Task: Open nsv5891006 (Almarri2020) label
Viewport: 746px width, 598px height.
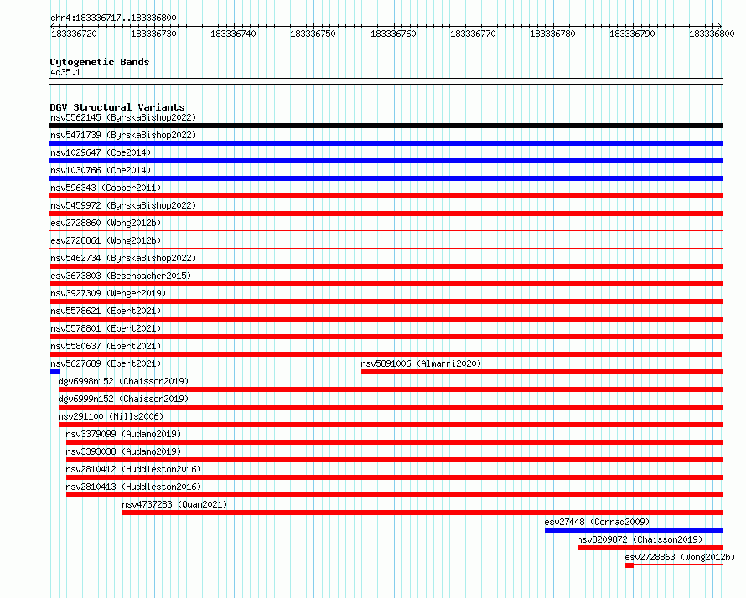Action: click(x=421, y=363)
